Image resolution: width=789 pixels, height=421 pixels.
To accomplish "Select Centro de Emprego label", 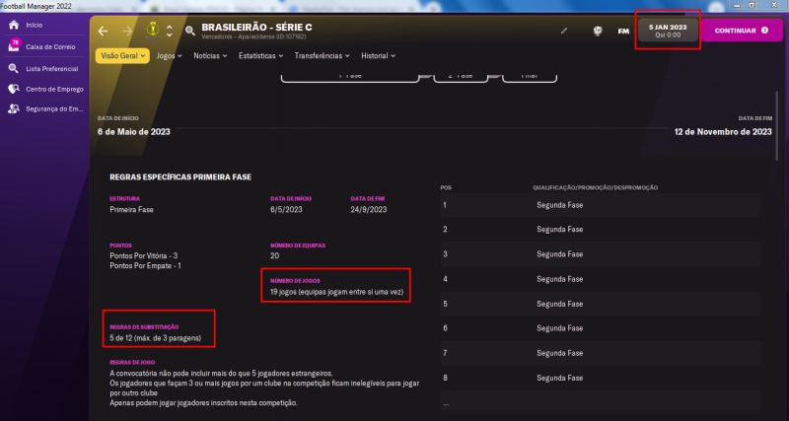I will coord(55,89).
